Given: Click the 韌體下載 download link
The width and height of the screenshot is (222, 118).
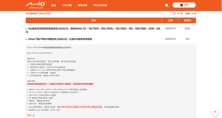Looking at the screenshot, I should coord(31,115).
